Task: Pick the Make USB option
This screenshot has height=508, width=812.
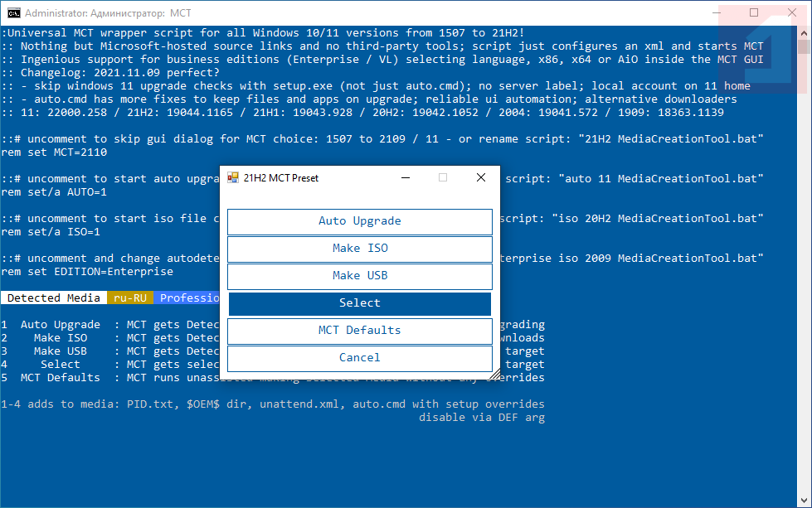Action: coord(359,276)
